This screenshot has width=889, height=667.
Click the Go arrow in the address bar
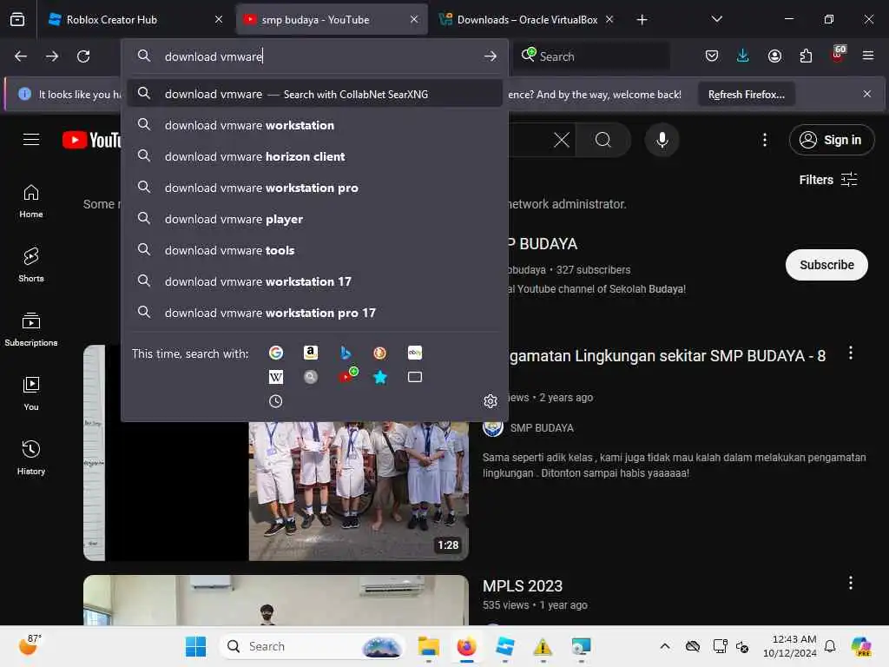491,56
